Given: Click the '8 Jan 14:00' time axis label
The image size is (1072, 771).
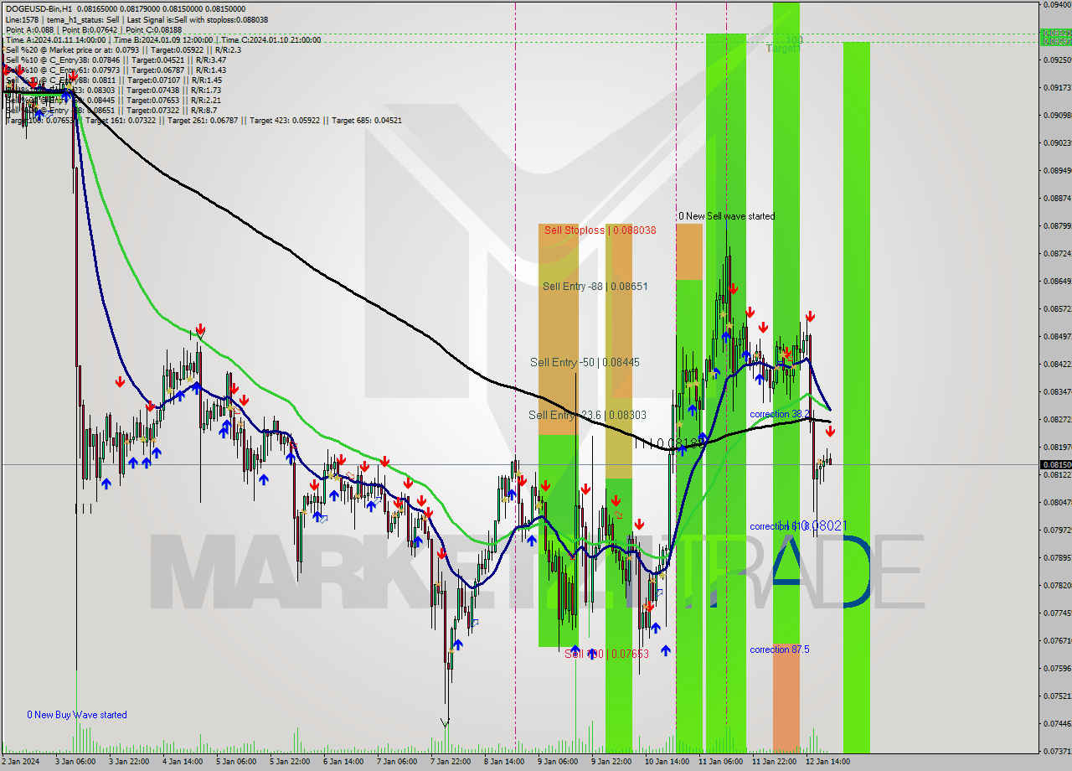Looking at the screenshot, I should (x=504, y=762).
